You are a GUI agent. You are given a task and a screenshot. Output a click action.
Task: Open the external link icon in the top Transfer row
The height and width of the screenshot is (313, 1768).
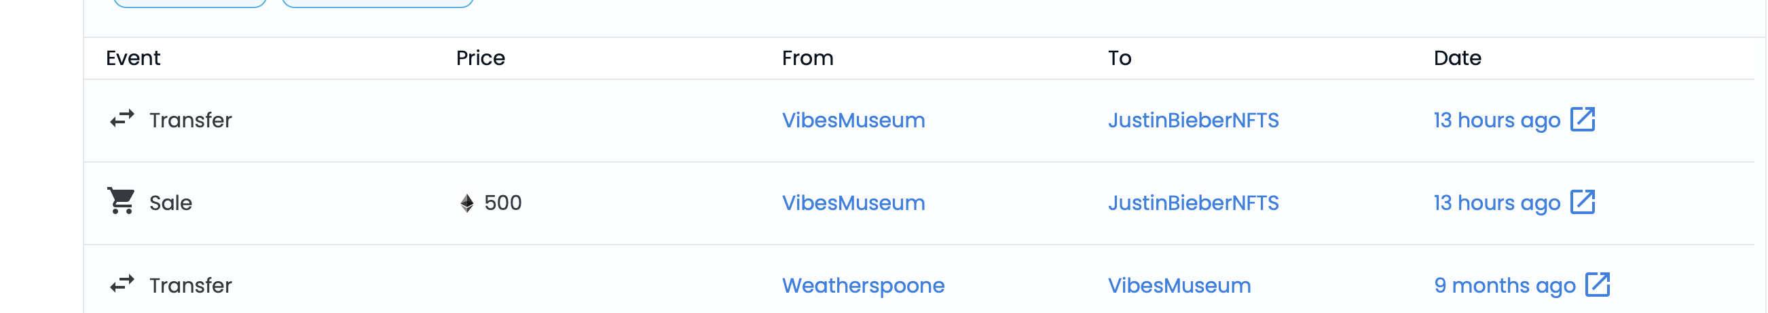tap(1582, 119)
